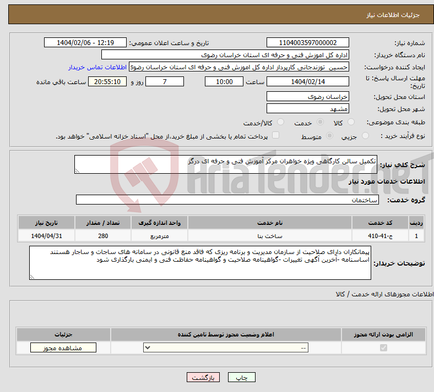Click the چاپ print button
Viewport: 434px width, 392px height.
242,377
